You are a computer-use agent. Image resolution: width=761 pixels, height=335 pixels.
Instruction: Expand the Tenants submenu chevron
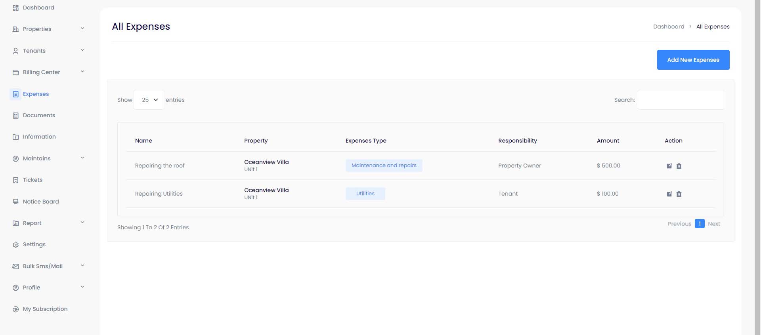[x=82, y=50]
